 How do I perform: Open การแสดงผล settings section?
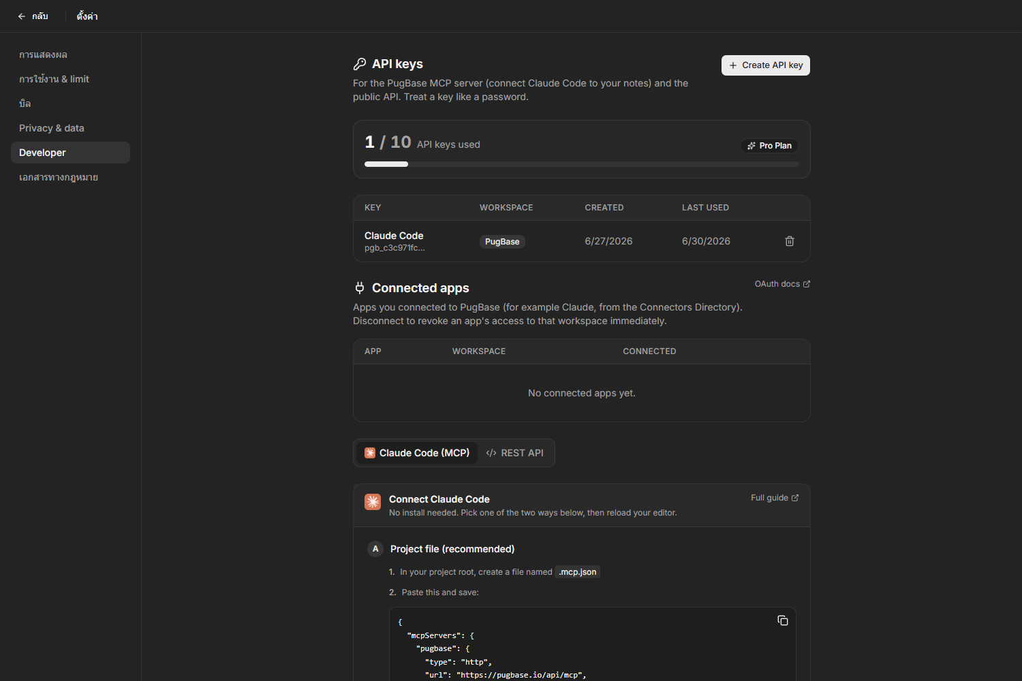point(70,54)
